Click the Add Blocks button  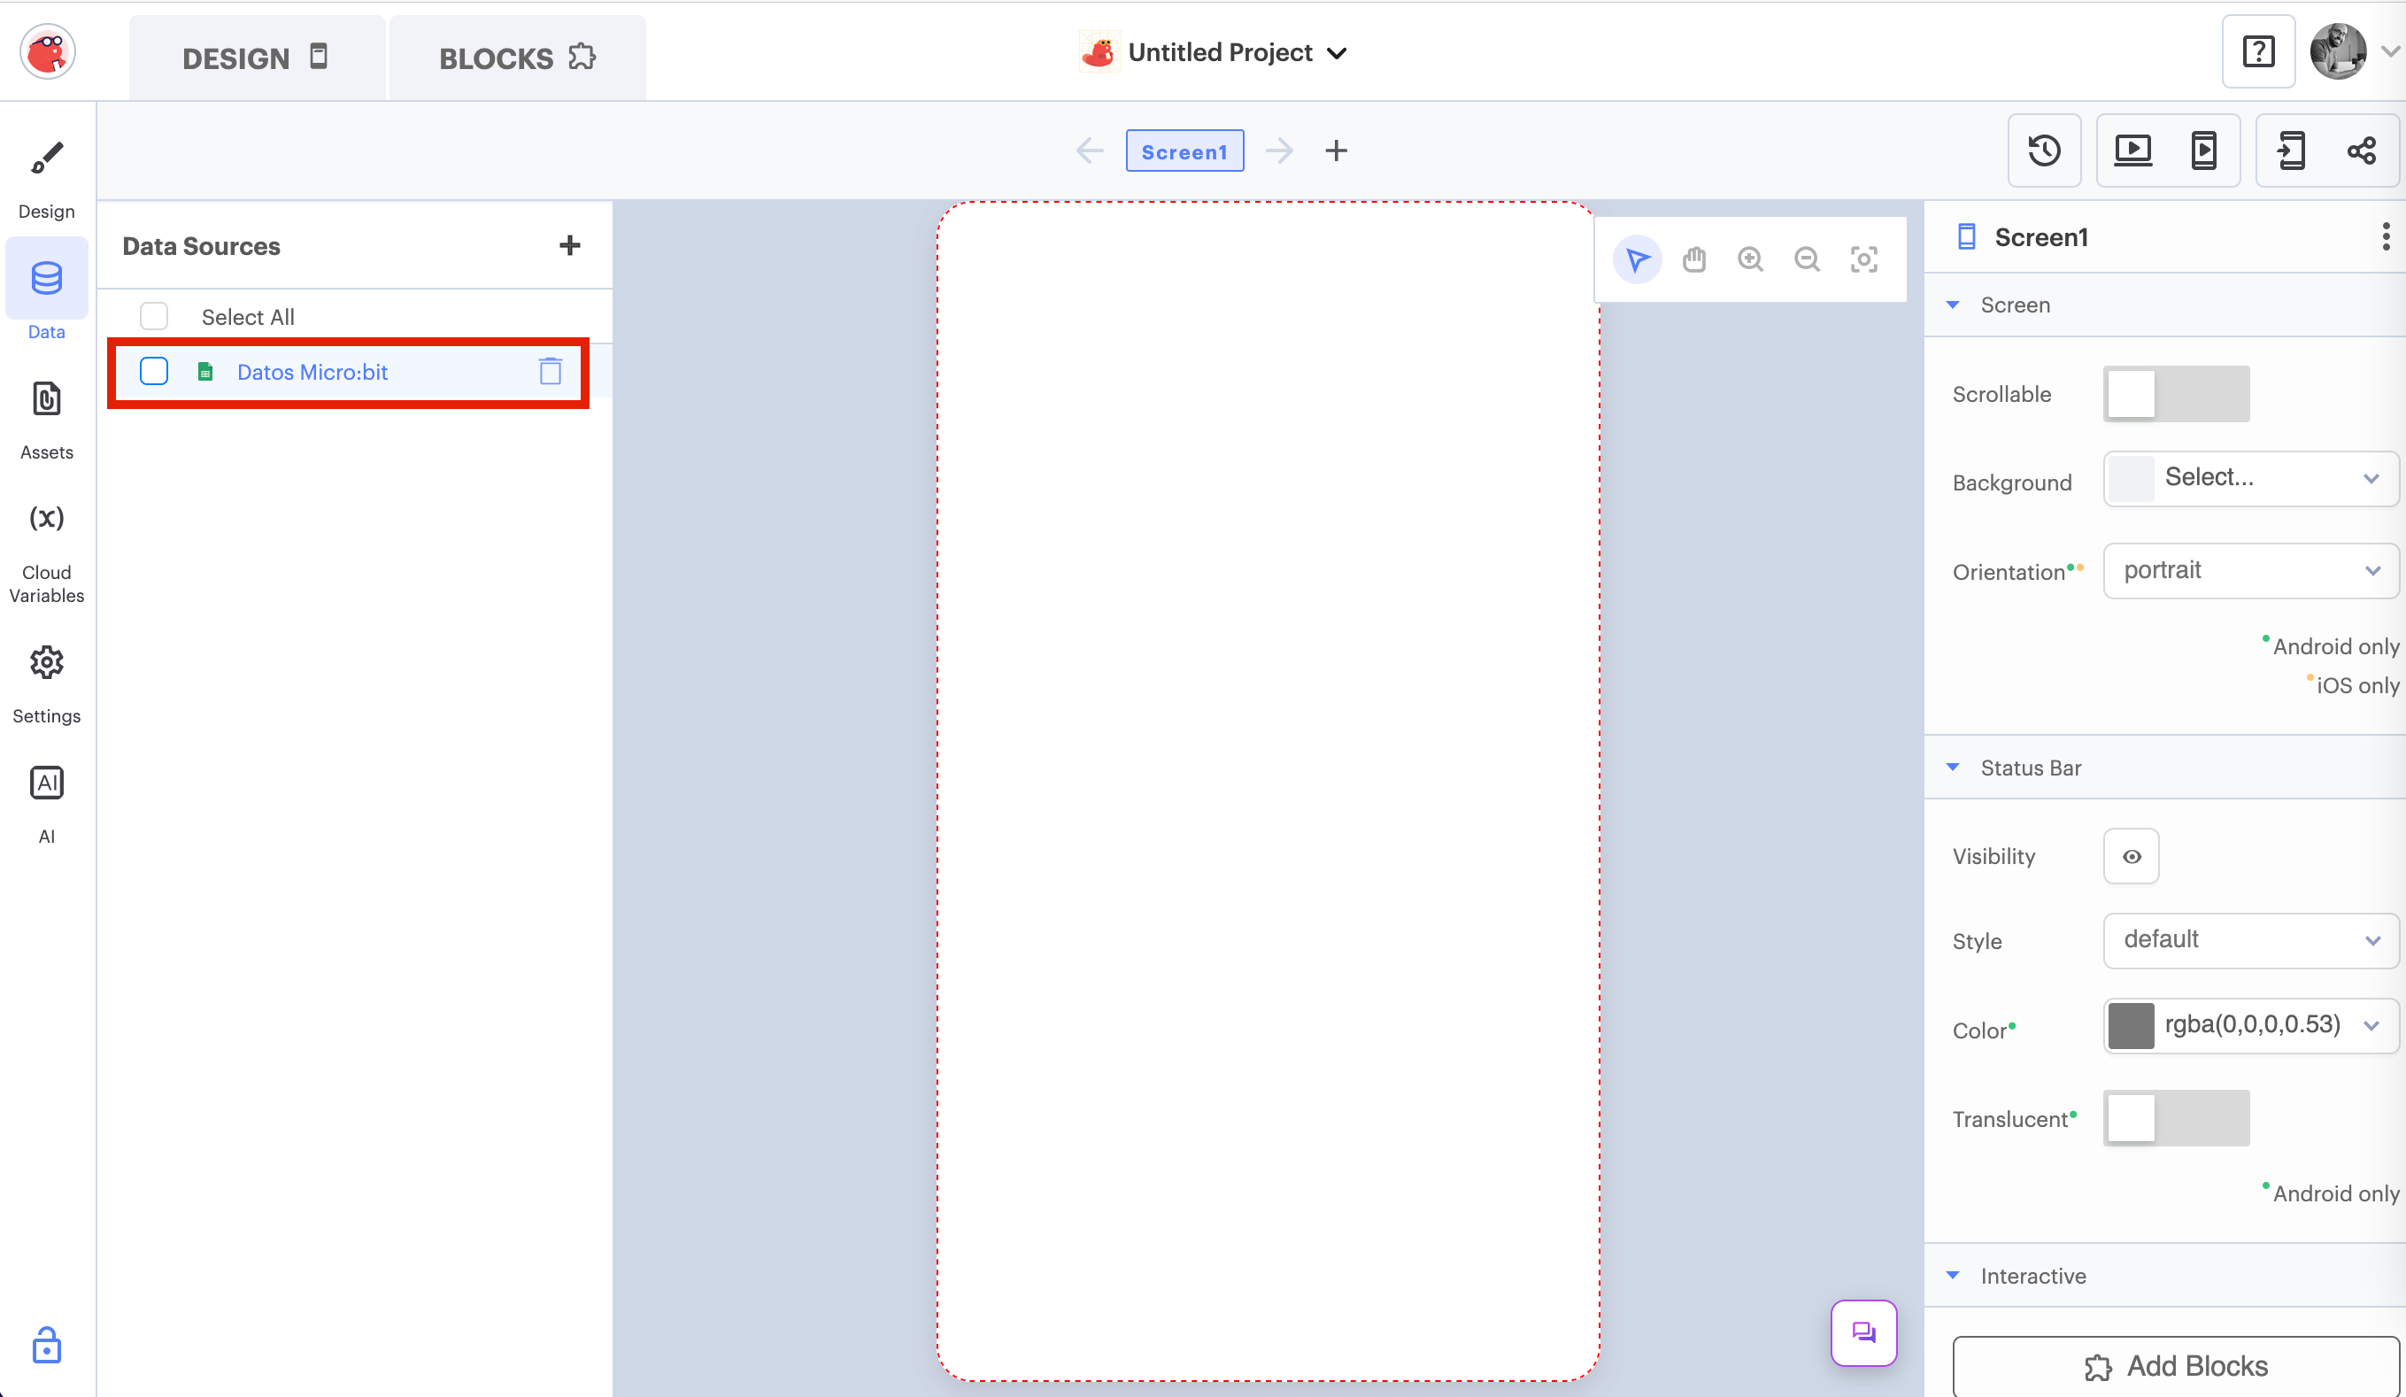pos(2176,1365)
